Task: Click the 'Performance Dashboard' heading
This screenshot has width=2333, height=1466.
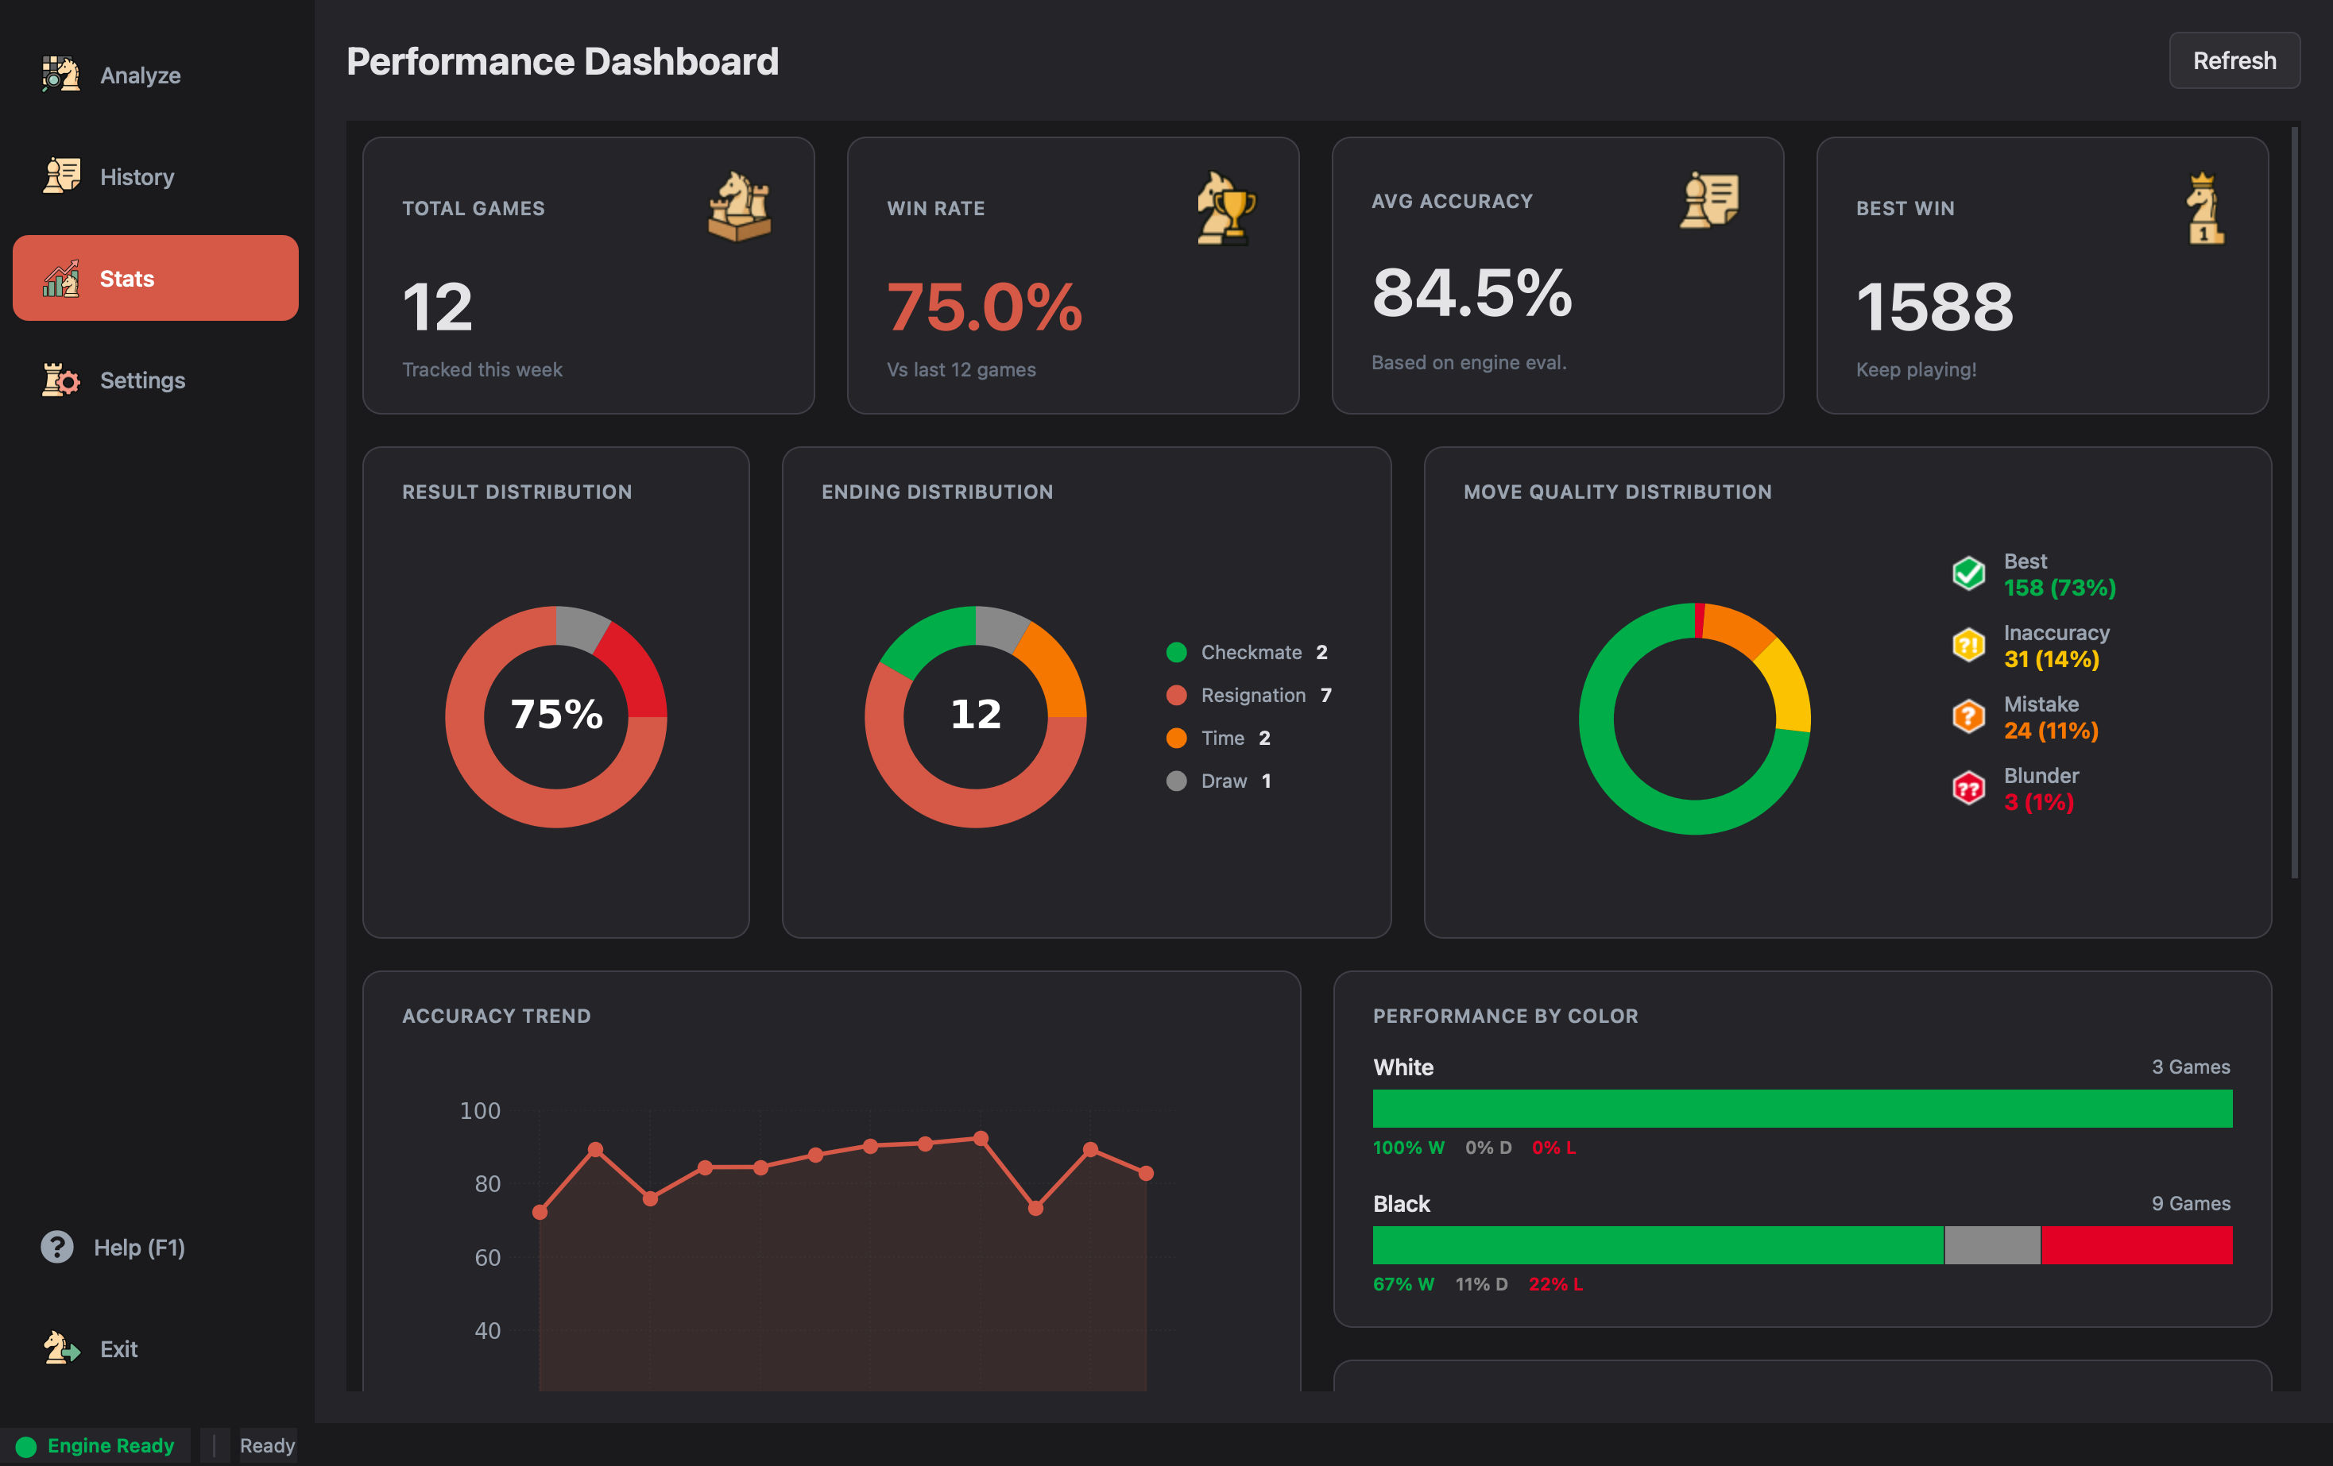Action: pos(563,61)
